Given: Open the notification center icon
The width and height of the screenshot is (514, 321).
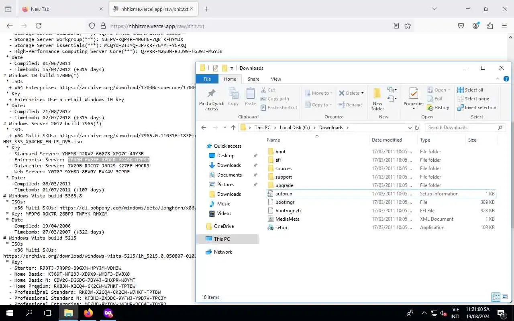Looking at the screenshot, I should click(x=501, y=313).
